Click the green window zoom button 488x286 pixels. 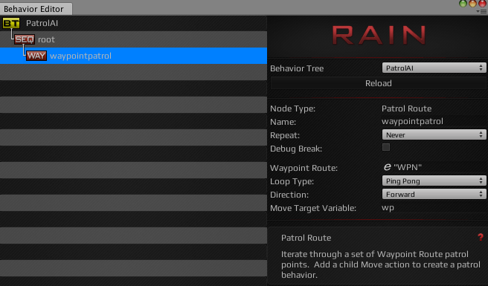463,4
